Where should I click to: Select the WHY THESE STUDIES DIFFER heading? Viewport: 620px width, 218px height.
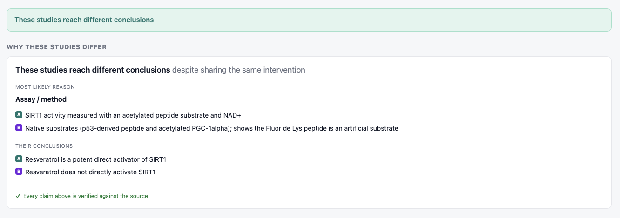57,47
